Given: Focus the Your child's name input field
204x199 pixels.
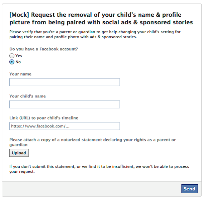Looking at the screenshot, I should click(x=64, y=104).
